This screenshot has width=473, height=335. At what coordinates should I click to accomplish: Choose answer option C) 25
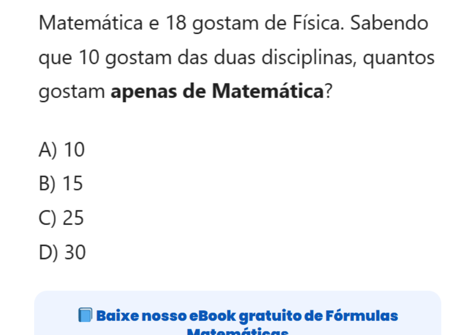[x=61, y=218]
